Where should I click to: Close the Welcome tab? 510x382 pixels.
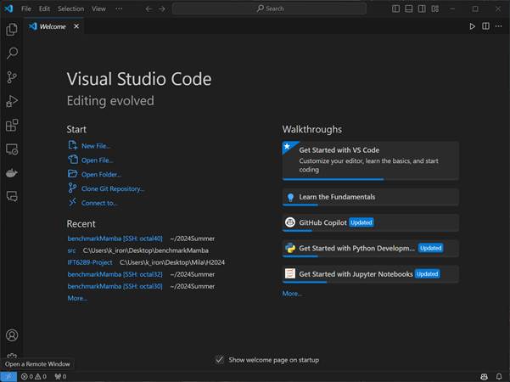(x=76, y=26)
